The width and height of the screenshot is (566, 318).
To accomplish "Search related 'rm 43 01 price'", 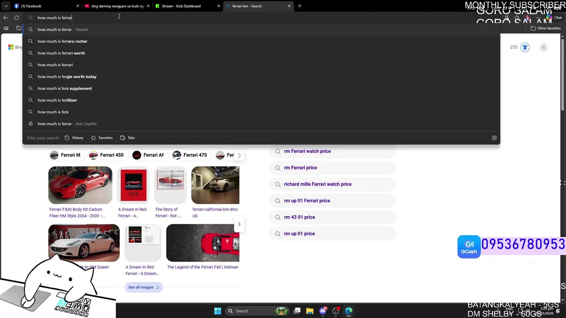I will click(x=333, y=217).
